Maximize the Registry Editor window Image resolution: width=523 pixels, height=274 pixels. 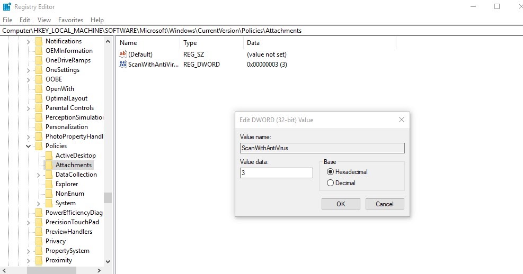tap(497, 7)
